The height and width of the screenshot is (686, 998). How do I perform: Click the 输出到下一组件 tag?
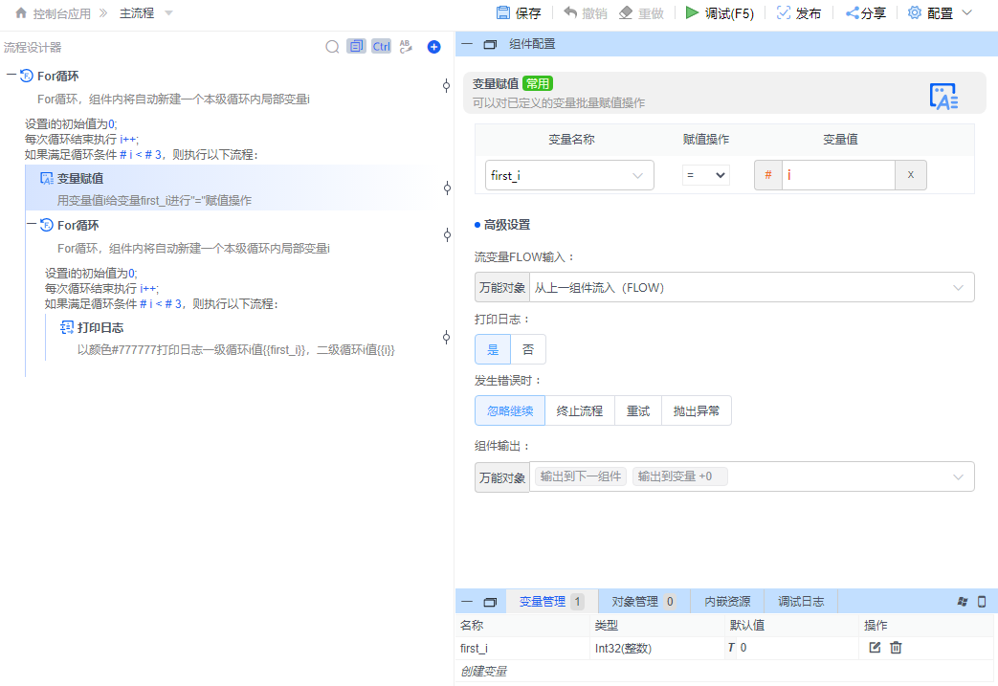(x=581, y=476)
